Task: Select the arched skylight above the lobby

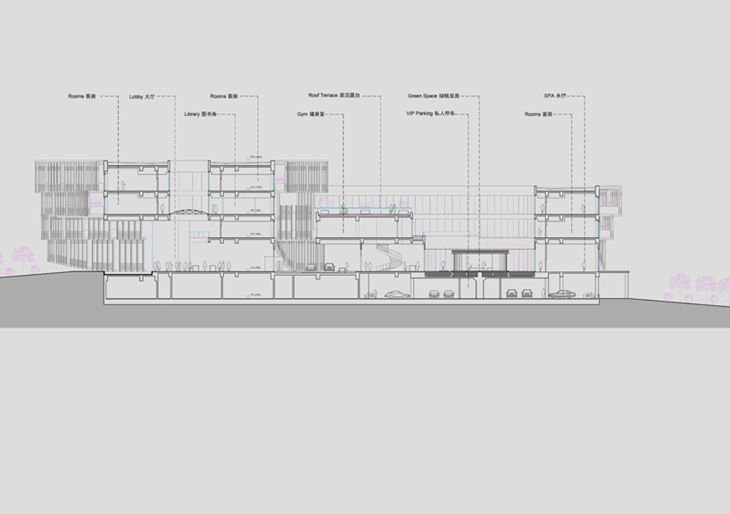Action: click(189, 212)
